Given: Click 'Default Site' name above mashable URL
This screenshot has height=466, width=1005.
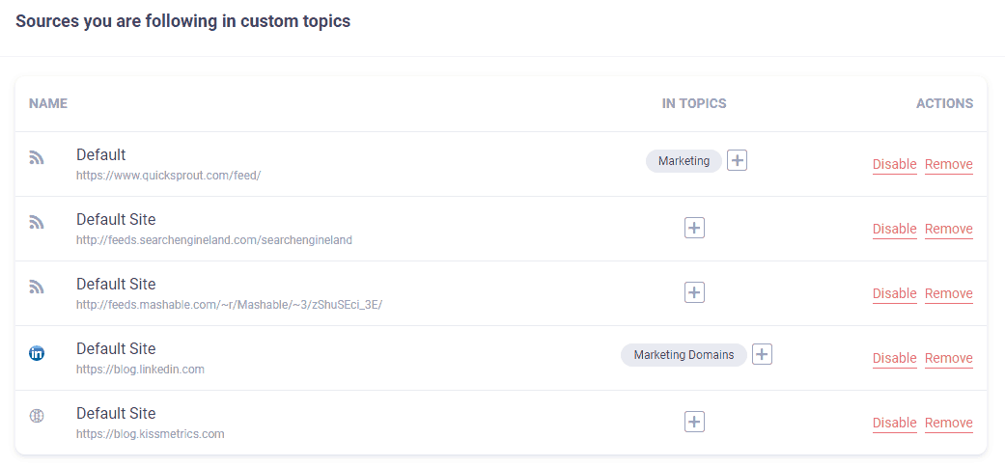Looking at the screenshot, I should 116,284.
